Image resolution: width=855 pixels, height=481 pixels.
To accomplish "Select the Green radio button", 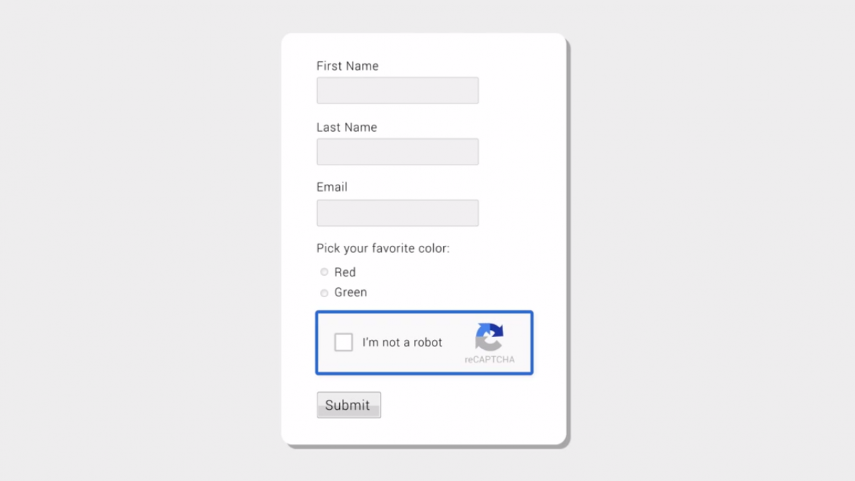I will (x=324, y=293).
